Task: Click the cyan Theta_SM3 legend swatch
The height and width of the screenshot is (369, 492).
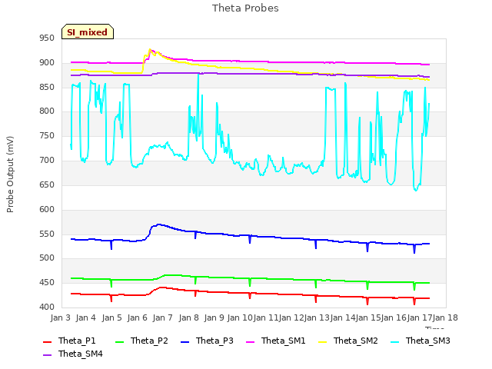Action: [x=394, y=341]
